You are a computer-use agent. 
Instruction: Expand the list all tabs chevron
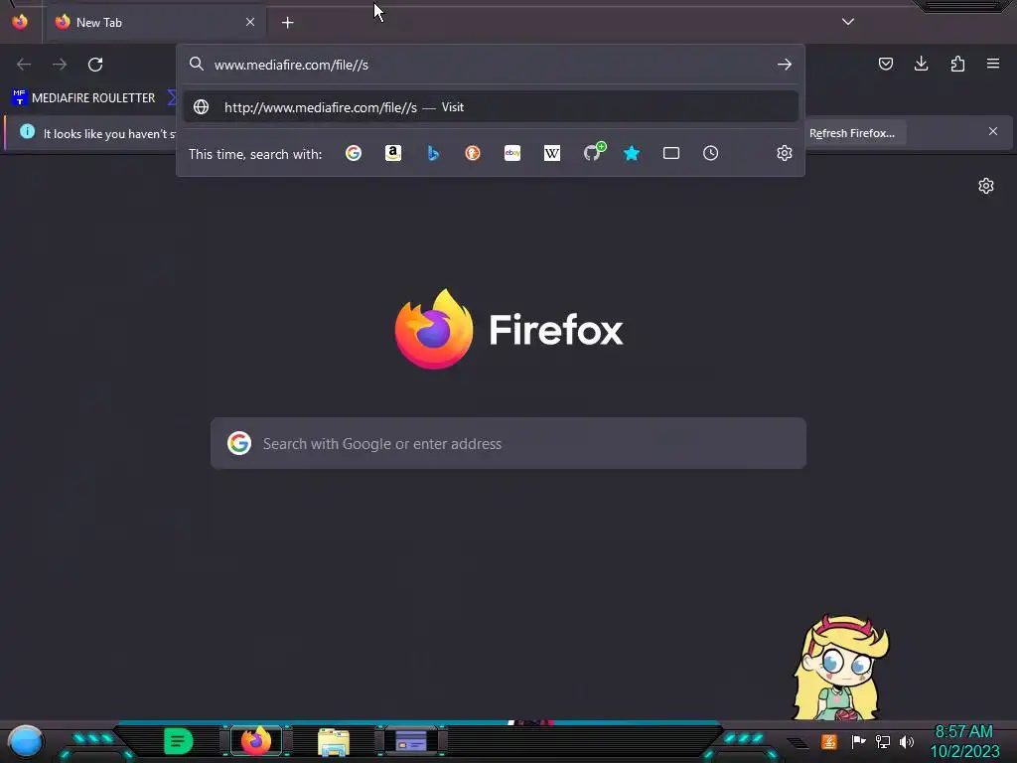848,22
